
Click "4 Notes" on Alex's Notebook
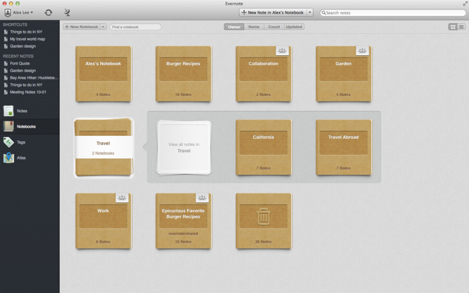click(x=103, y=94)
